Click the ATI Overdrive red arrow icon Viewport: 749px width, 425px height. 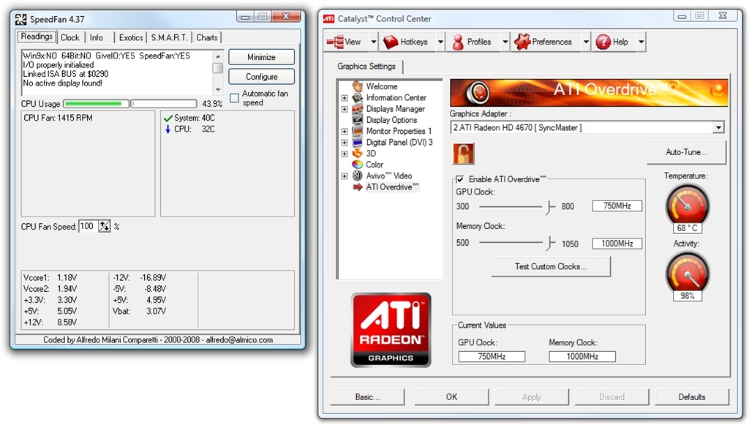tap(357, 187)
